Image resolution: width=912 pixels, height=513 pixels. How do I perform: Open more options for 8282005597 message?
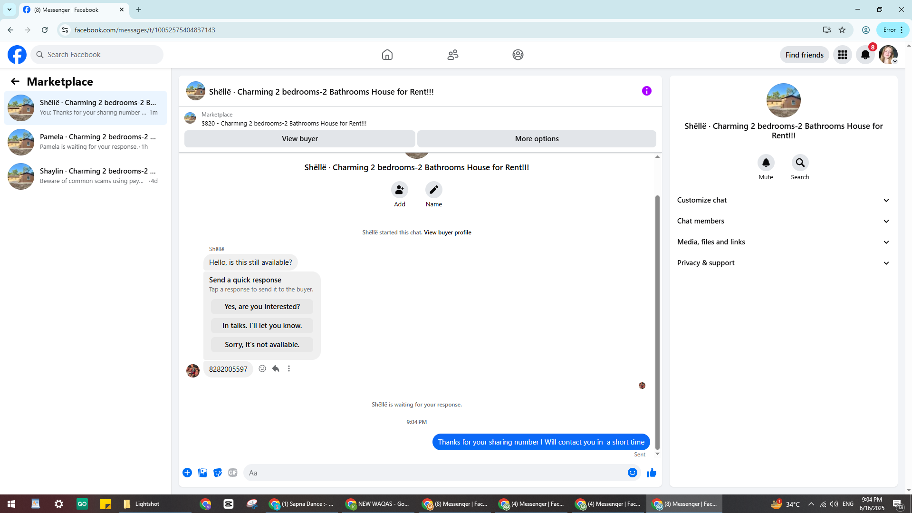coord(289,368)
